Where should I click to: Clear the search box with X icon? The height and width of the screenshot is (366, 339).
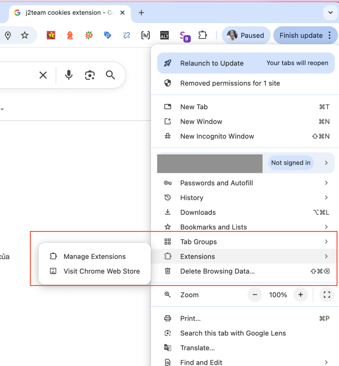pos(43,75)
